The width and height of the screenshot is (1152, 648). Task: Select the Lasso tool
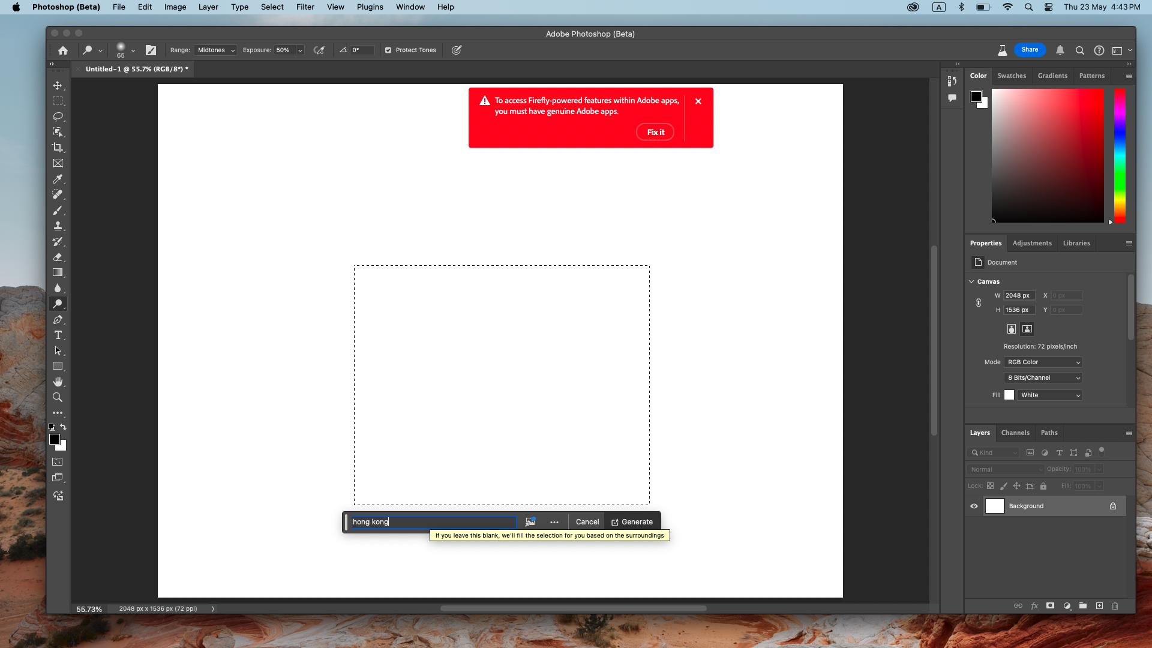click(x=58, y=116)
